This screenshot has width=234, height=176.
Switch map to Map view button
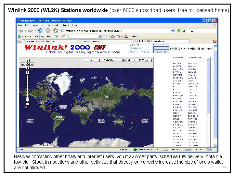click(91, 60)
